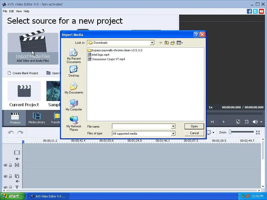Click the search magnifier tray icon
Viewport: 267px width, 200px height.
coord(248,196)
